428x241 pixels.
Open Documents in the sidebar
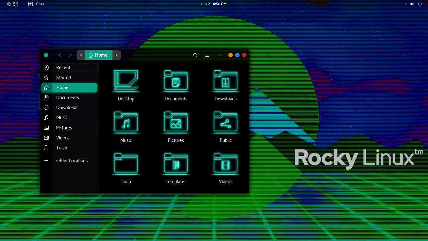pos(69,97)
